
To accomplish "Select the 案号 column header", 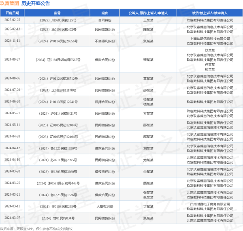I will pyautogui.click(x=57, y=13).
